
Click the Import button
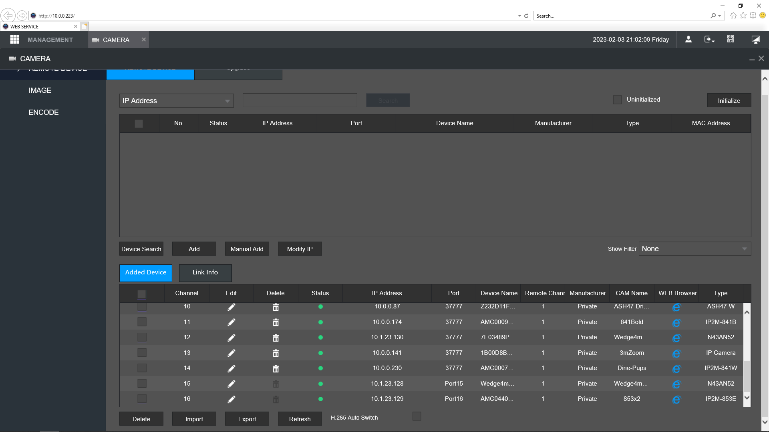pos(194,419)
